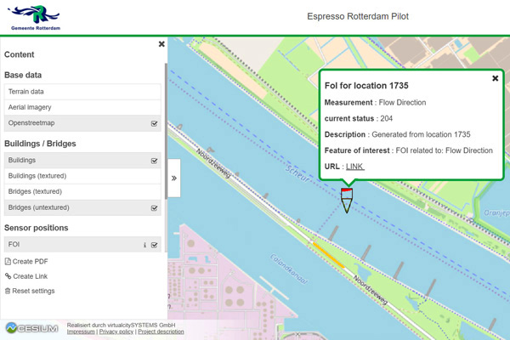
Task: Click current status value 204
Action: click(x=387, y=118)
